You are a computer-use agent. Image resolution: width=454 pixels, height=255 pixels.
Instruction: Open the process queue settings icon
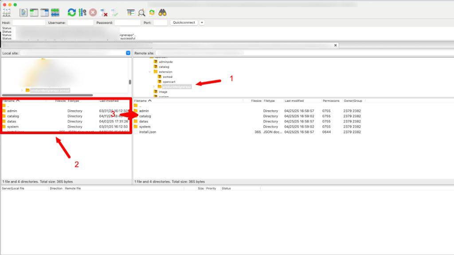(82, 12)
